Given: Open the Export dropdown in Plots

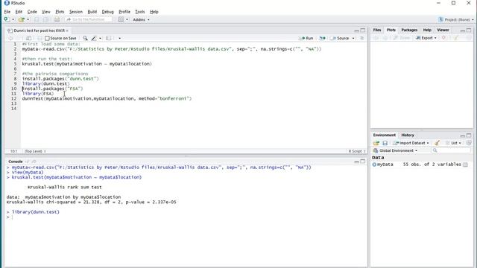Looking at the screenshot, I should tap(426, 38).
